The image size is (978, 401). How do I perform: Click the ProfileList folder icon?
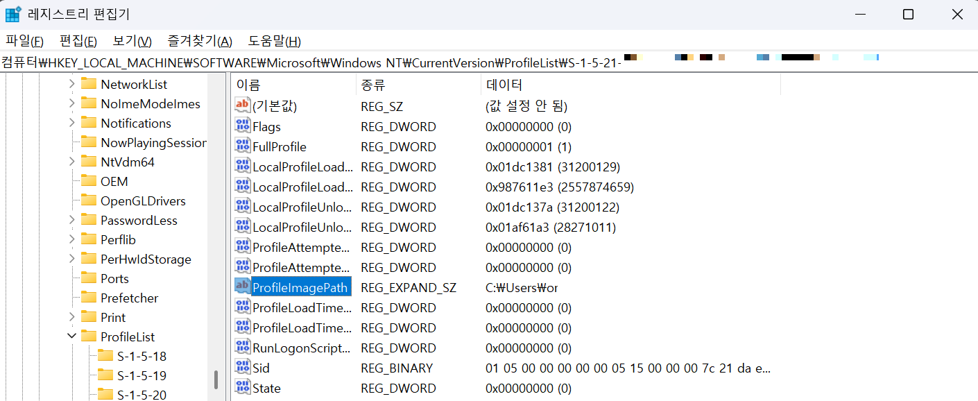(89, 336)
